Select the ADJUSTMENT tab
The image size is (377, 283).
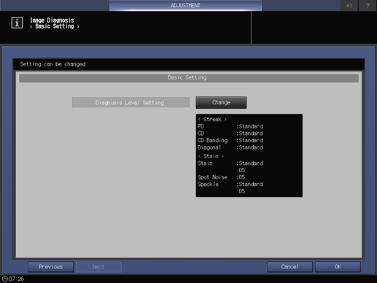tap(185, 5)
